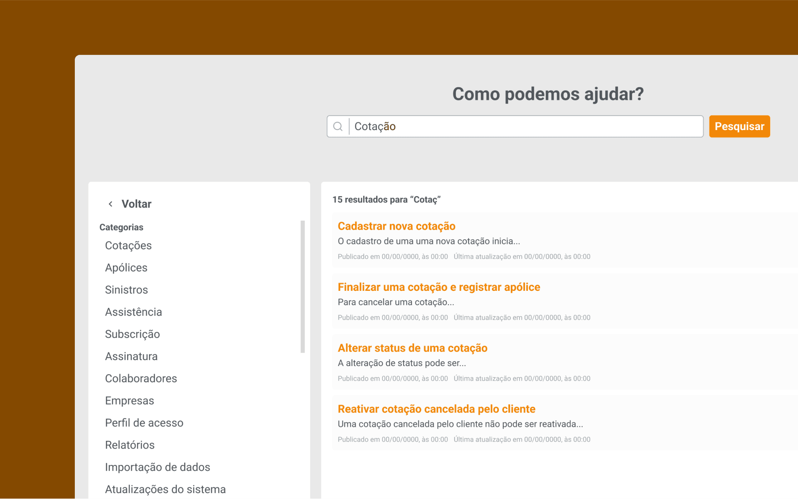Viewport: 798px width, 499px height.
Task: Click snippet 'O cadastro de uma uma nova cotação inicia...'
Action: pyautogui.click(x=429, y=241)
